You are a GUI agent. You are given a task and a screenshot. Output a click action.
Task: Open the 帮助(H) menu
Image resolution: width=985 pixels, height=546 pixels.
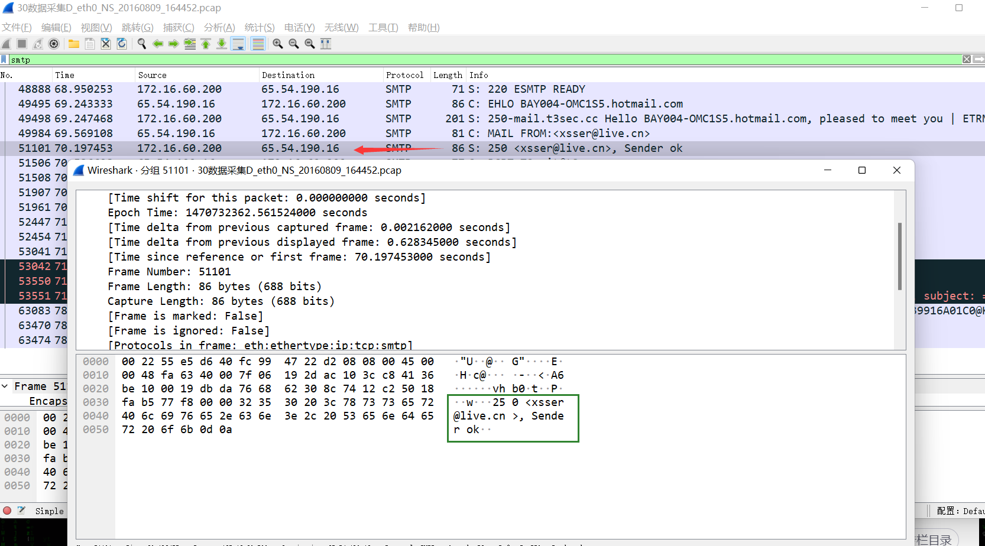click(x=423, y=27)
